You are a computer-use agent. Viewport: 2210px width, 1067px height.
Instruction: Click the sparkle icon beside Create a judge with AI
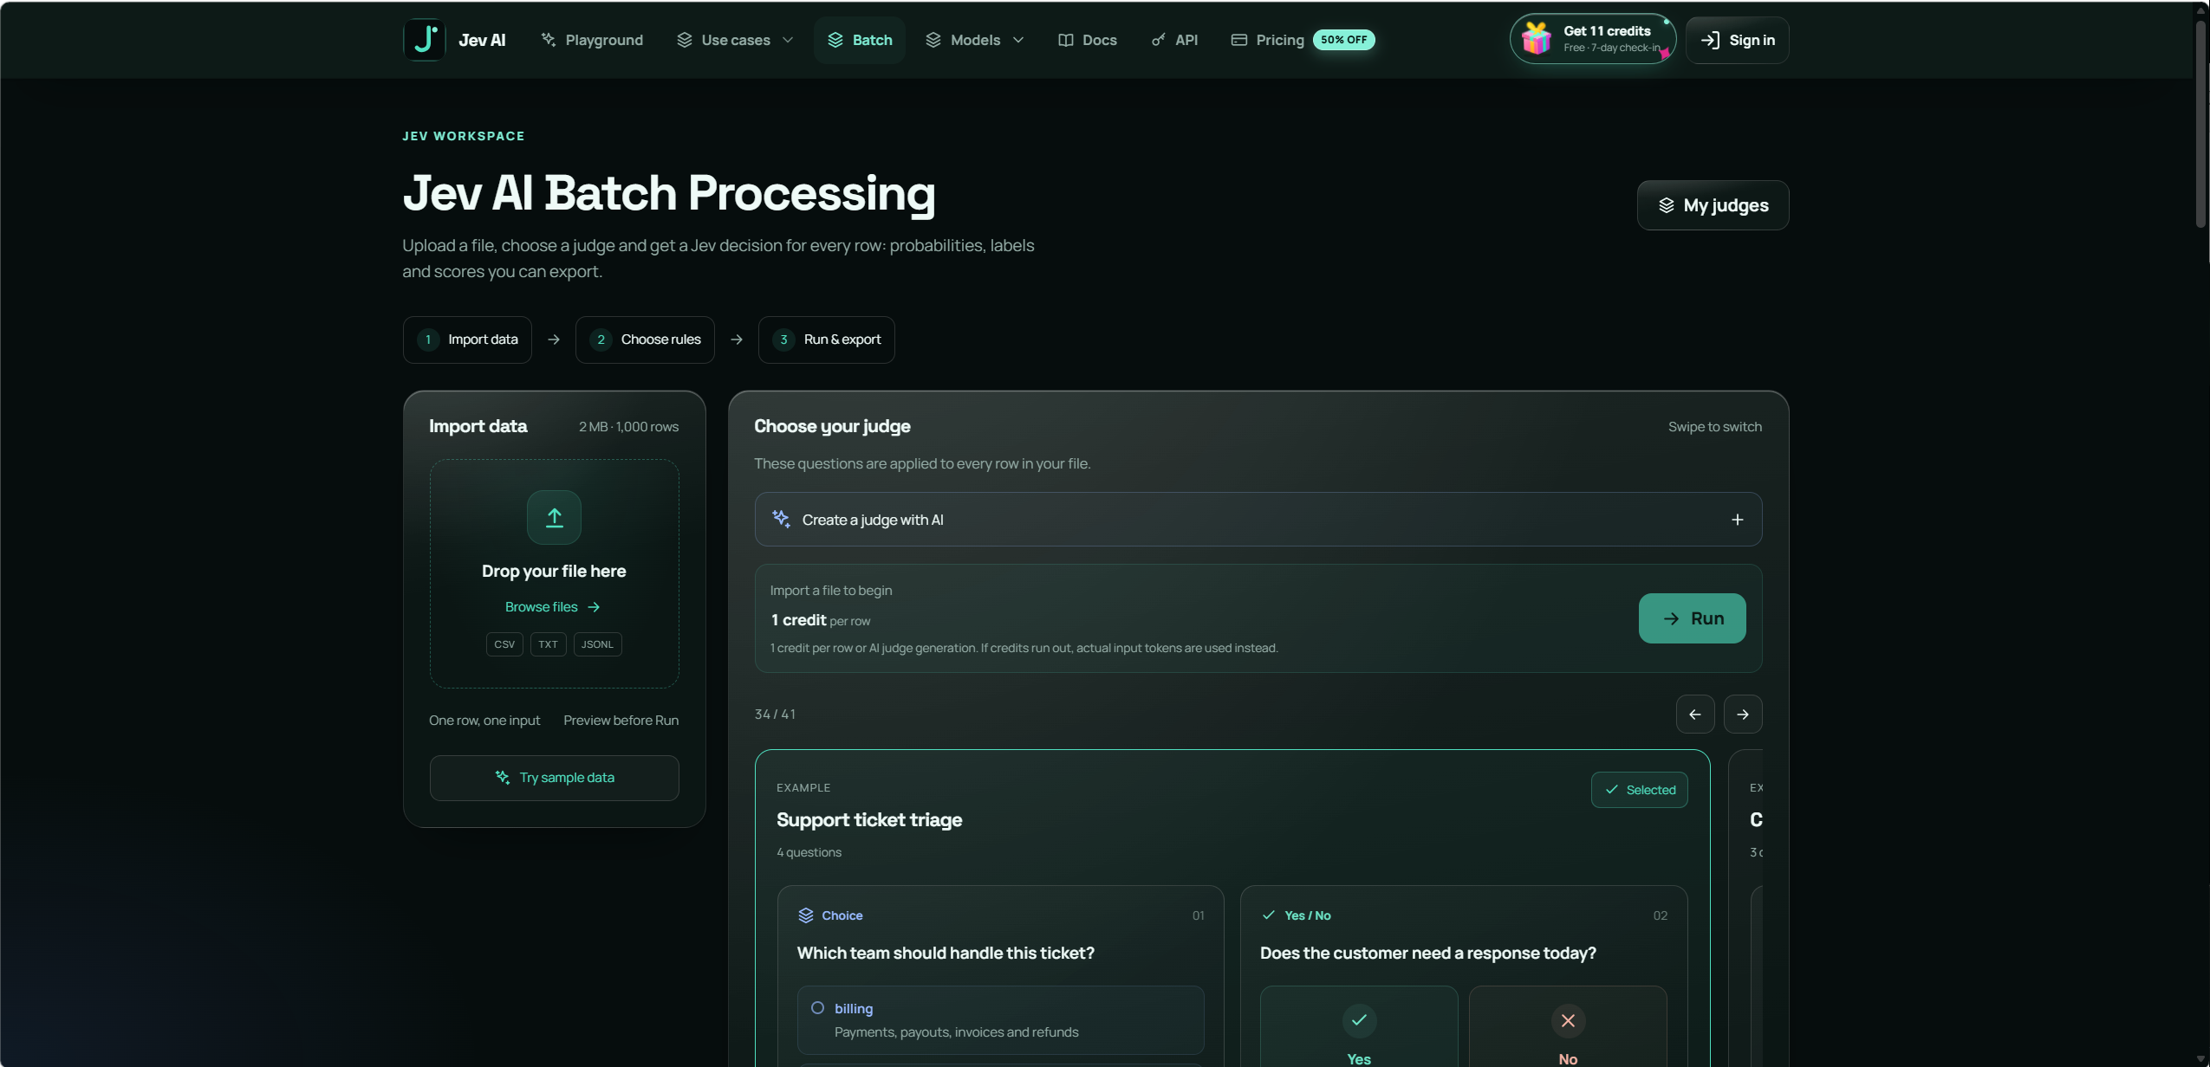(x=781, y=519)
